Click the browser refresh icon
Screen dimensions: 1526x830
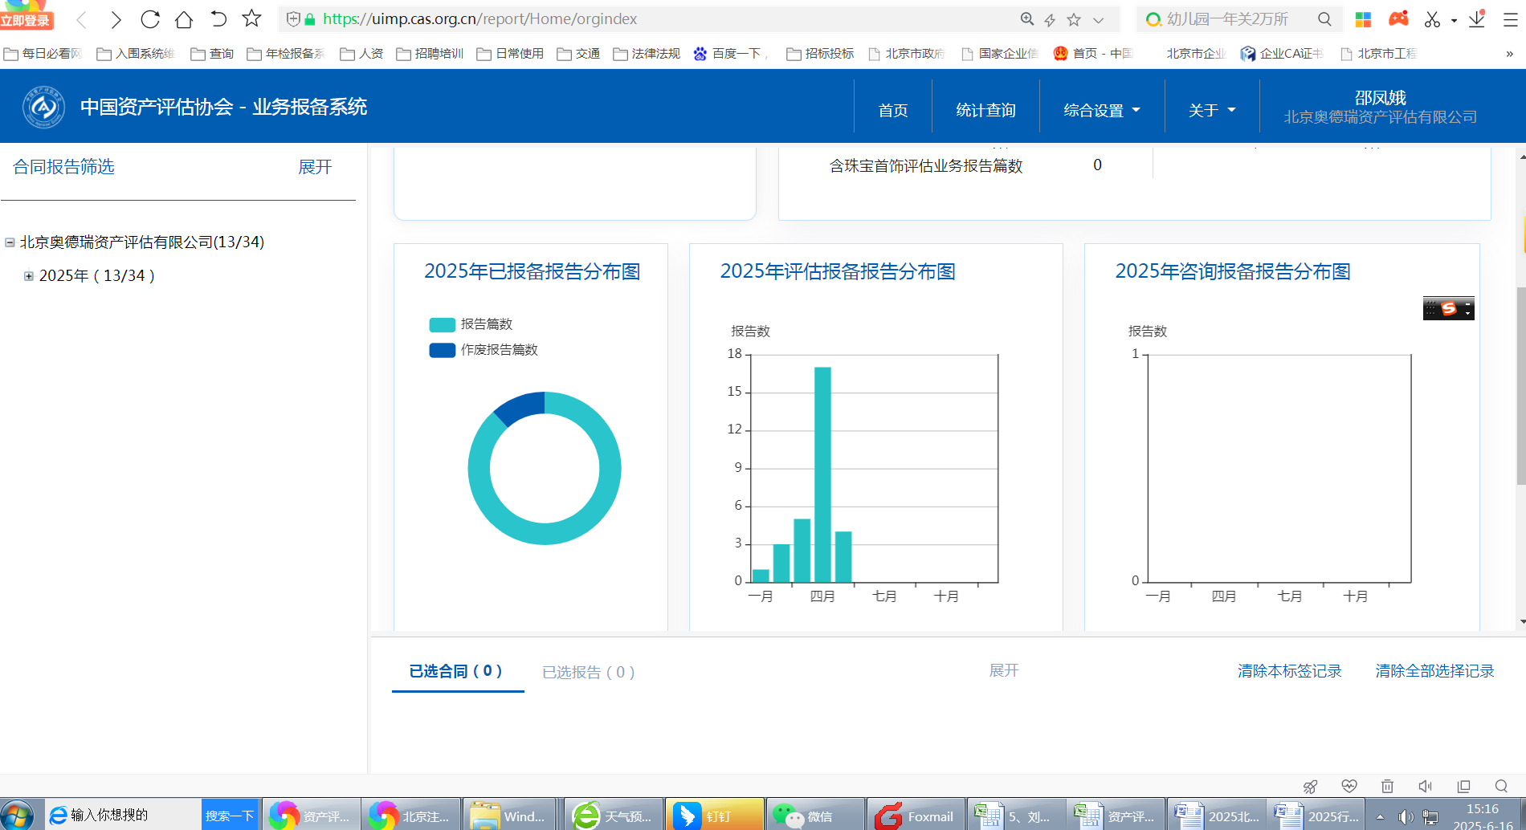(150, 19)
